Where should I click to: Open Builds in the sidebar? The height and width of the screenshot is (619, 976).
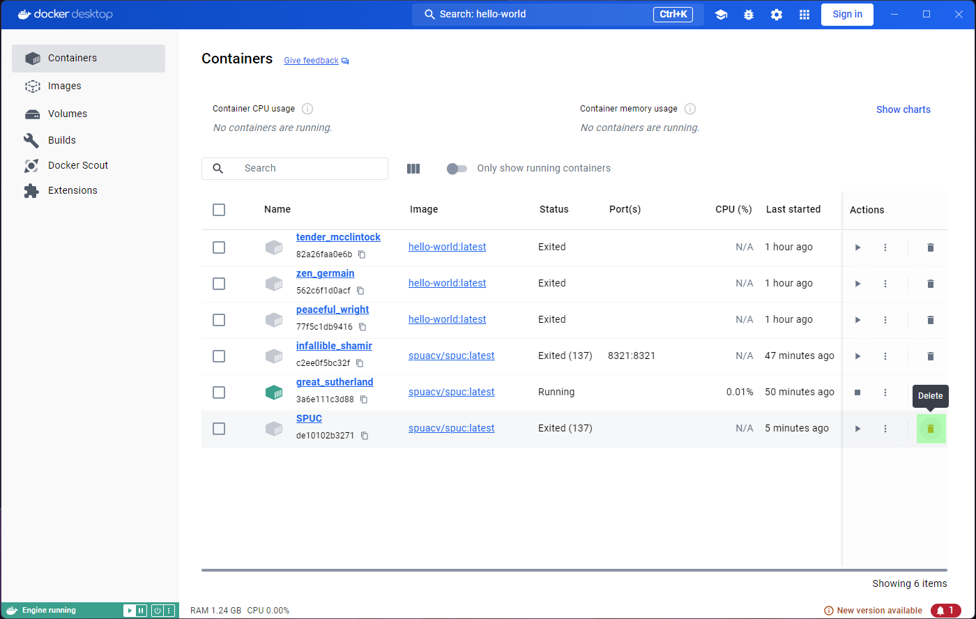tap(89, 140)
